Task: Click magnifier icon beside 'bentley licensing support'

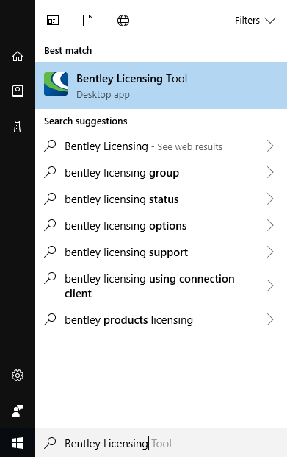Action: pyautogui.click(x=50, y=252)
